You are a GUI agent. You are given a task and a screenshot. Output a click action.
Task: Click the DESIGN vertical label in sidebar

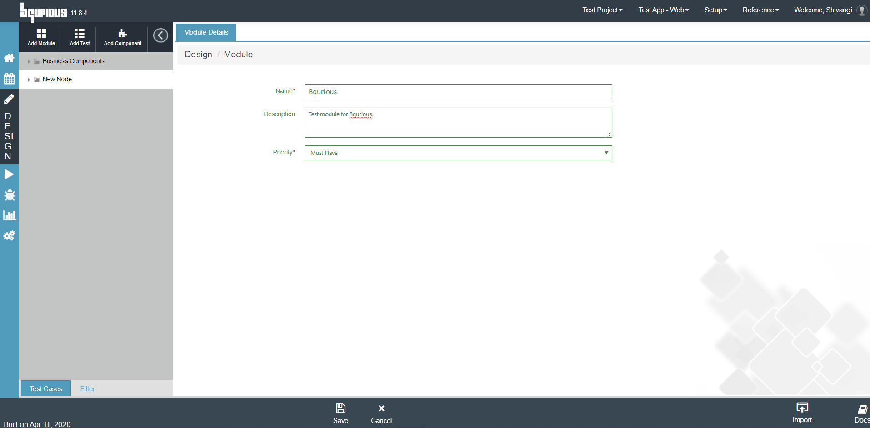(x=8, y=136)
